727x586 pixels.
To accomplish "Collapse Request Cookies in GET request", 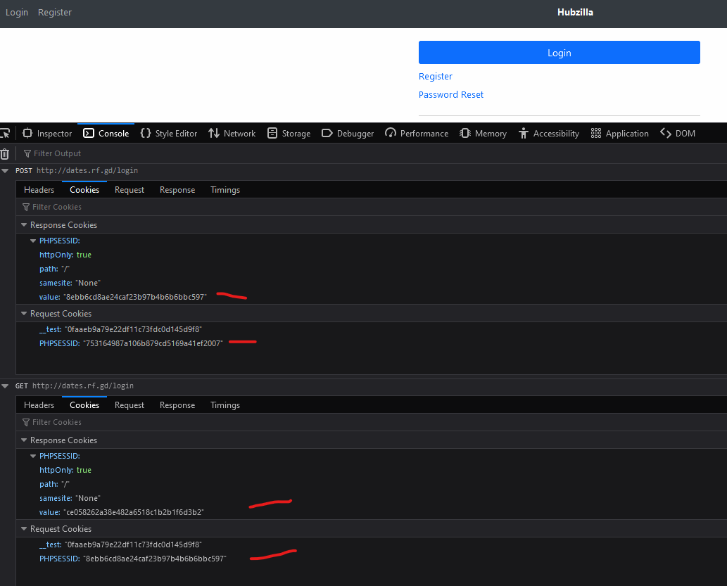I will [23, 529].
